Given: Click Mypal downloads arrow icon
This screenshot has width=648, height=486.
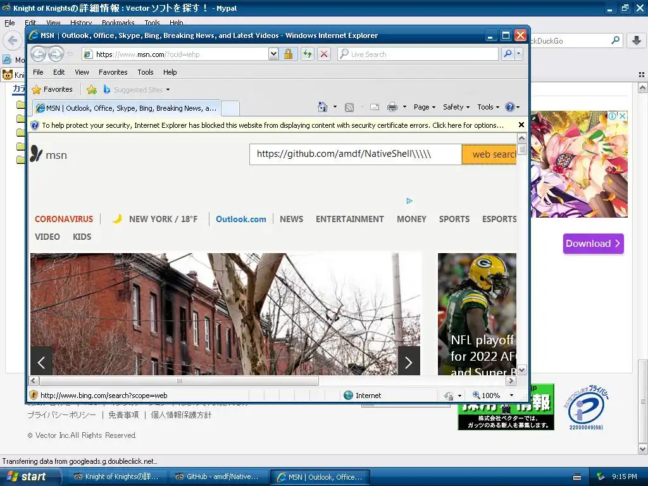Looking at the screenshot, I should [637, 40].
